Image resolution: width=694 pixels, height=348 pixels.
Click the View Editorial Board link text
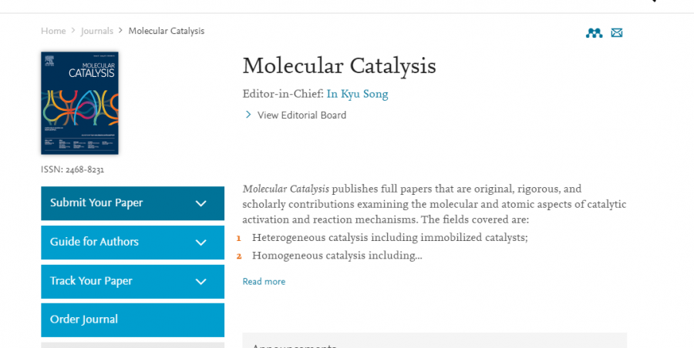(302, 115)
